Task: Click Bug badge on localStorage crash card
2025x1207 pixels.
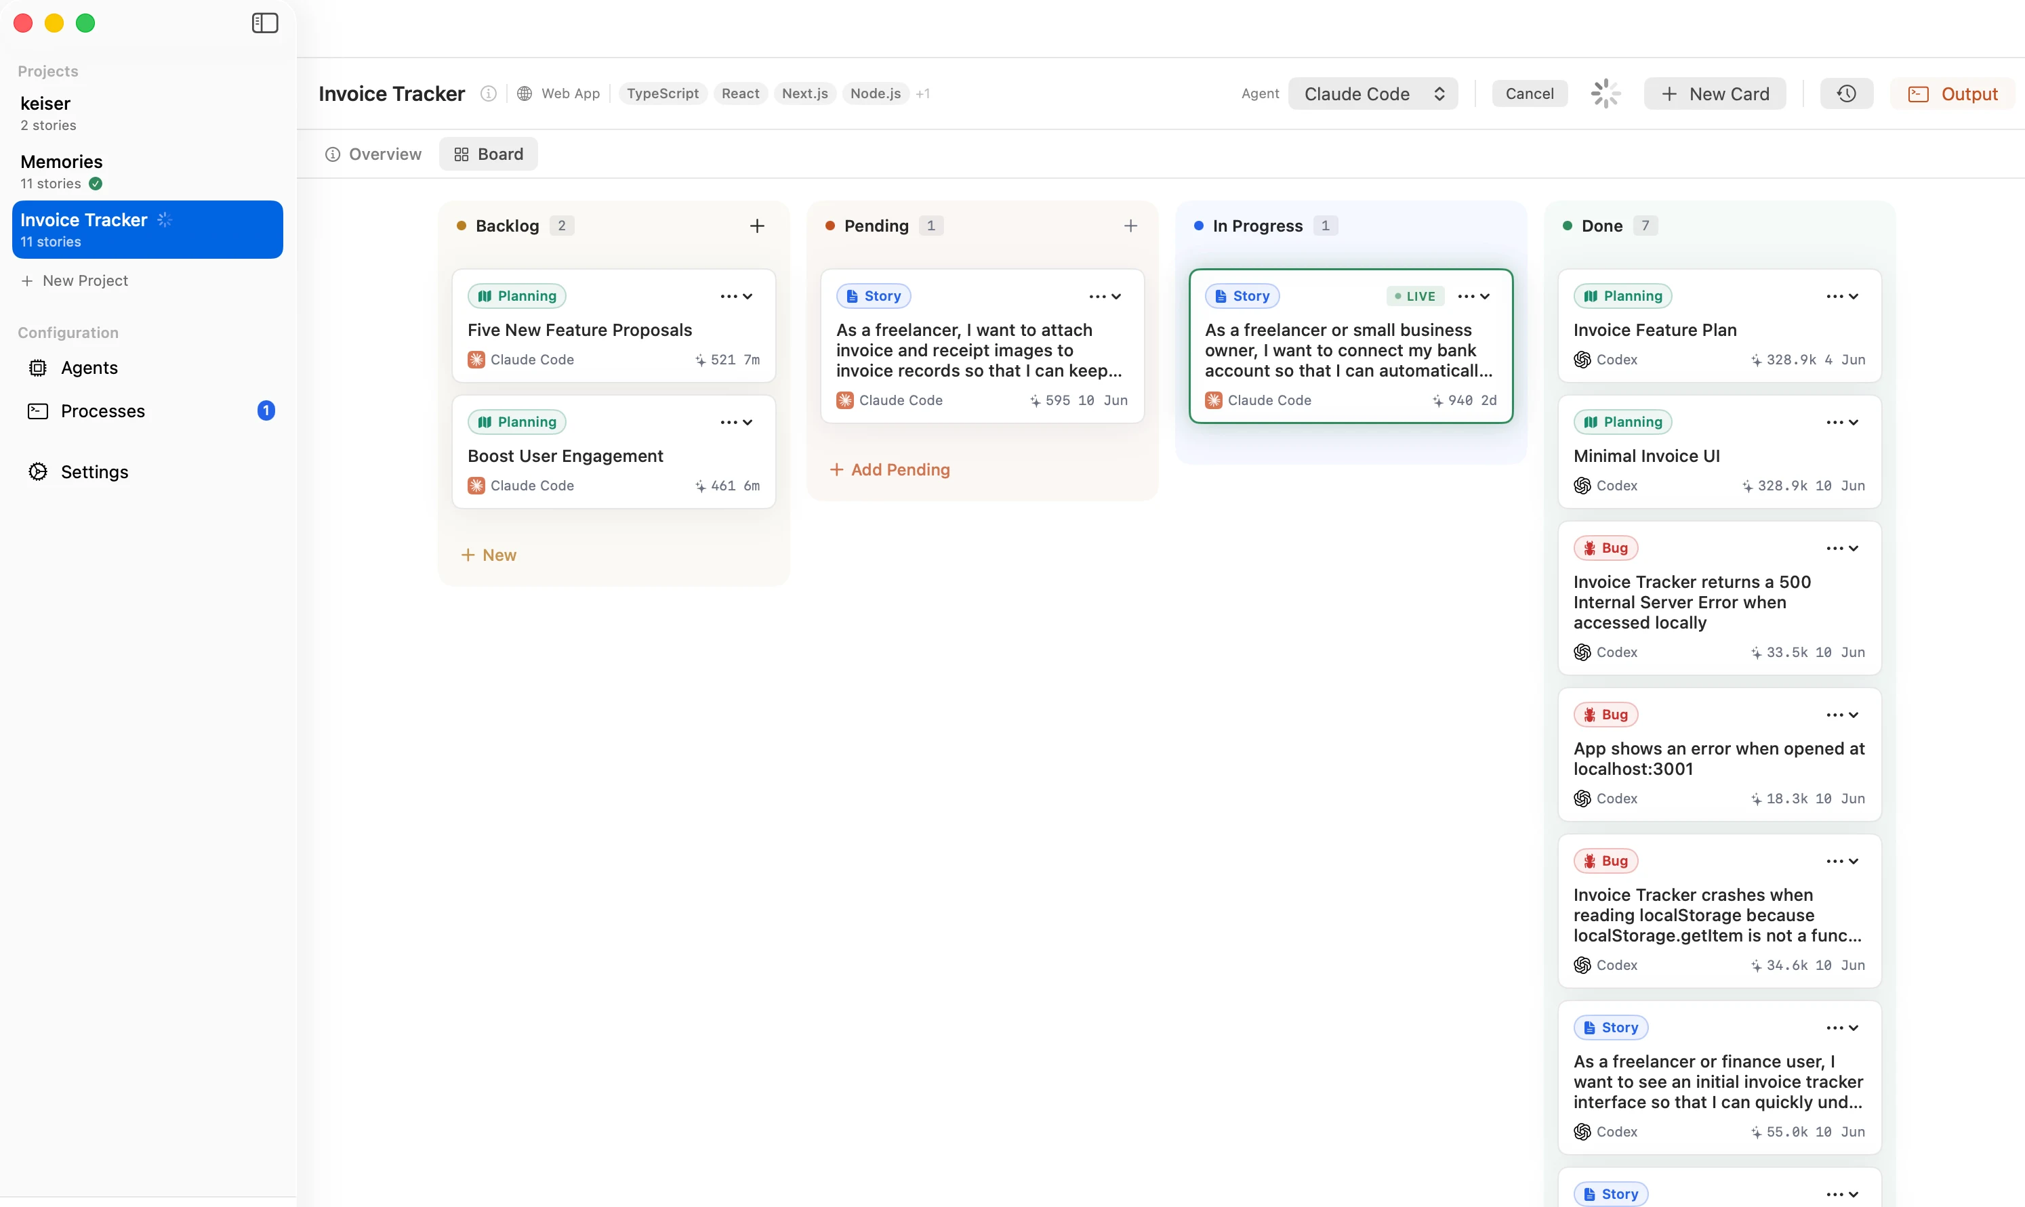Action: click(x=1605, y=862)
